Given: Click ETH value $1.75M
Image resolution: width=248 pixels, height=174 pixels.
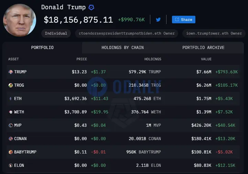Looking at the screenshot, I should point(204,99).
